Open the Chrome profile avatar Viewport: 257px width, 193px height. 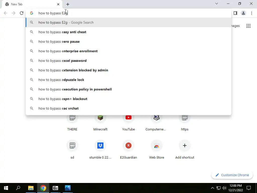pyautogui.click(x=243, y=13)
